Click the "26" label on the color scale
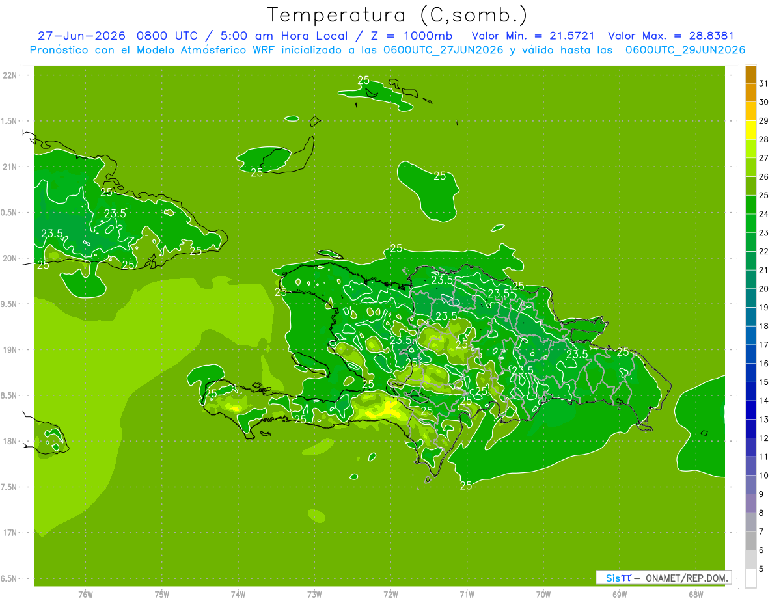The image size is (781, 603). [764, 177]
